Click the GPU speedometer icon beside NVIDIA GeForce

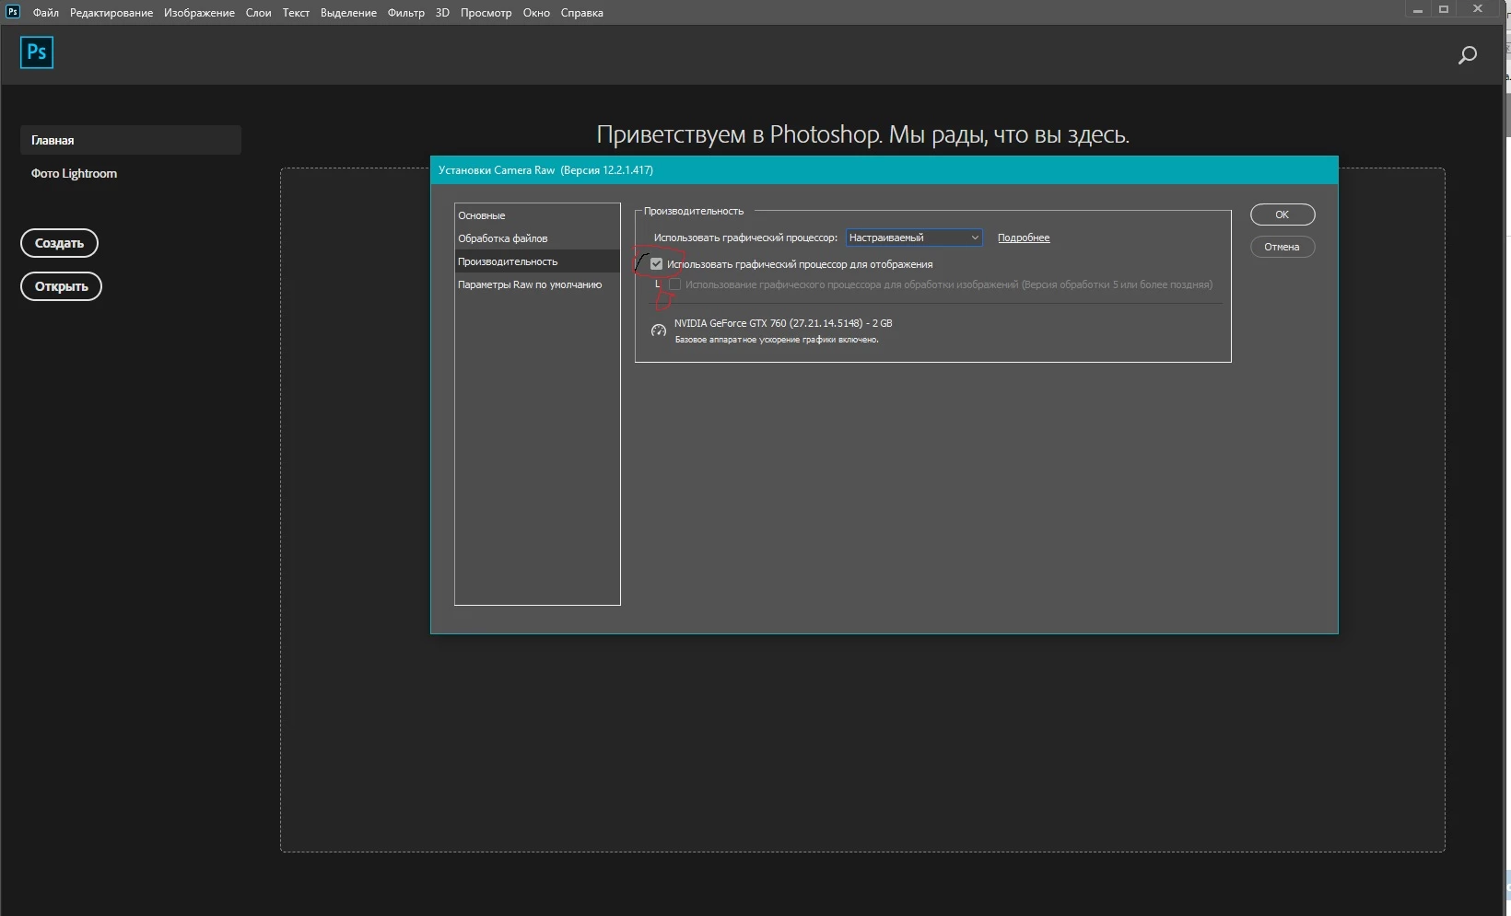tap(659, 330)
